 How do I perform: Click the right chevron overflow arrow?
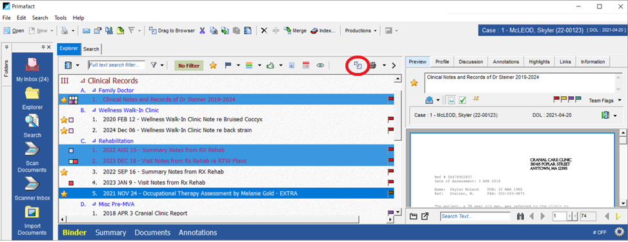click(x=393, y=65)
